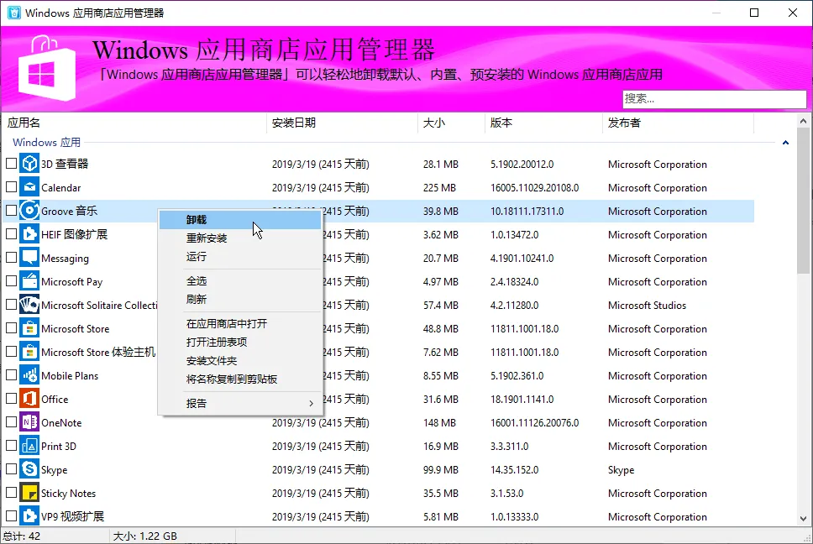Click the VP9 视频扩展 app icon

(29, 516)
